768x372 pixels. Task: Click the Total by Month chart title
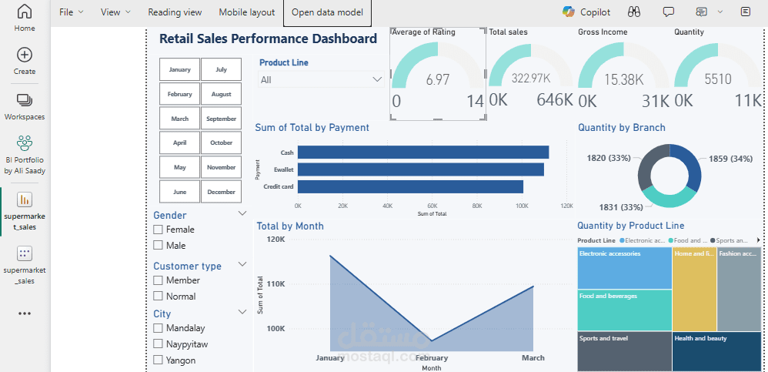(290, 226)
